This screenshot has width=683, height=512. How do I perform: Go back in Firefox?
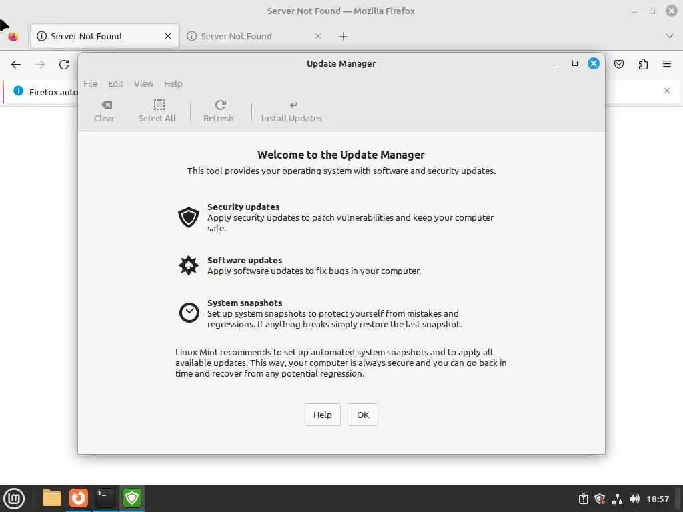(16, 65)
